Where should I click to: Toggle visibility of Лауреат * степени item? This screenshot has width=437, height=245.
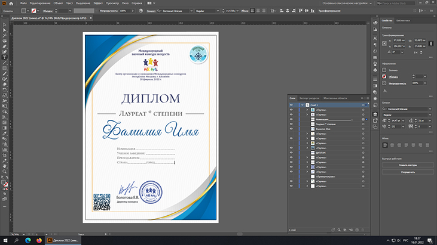291,125
